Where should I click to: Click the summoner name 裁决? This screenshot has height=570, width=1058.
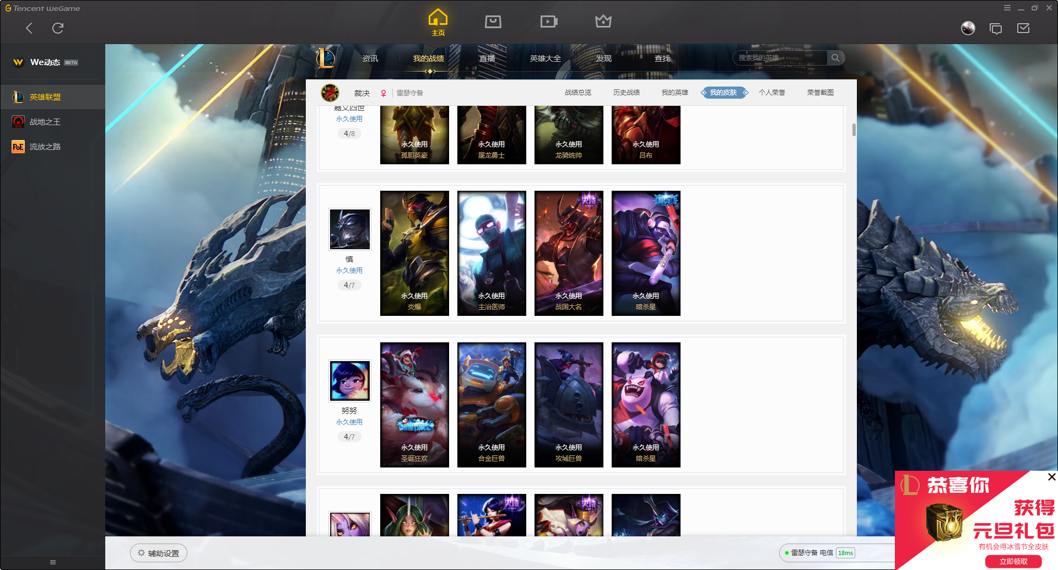coord(362,93)
